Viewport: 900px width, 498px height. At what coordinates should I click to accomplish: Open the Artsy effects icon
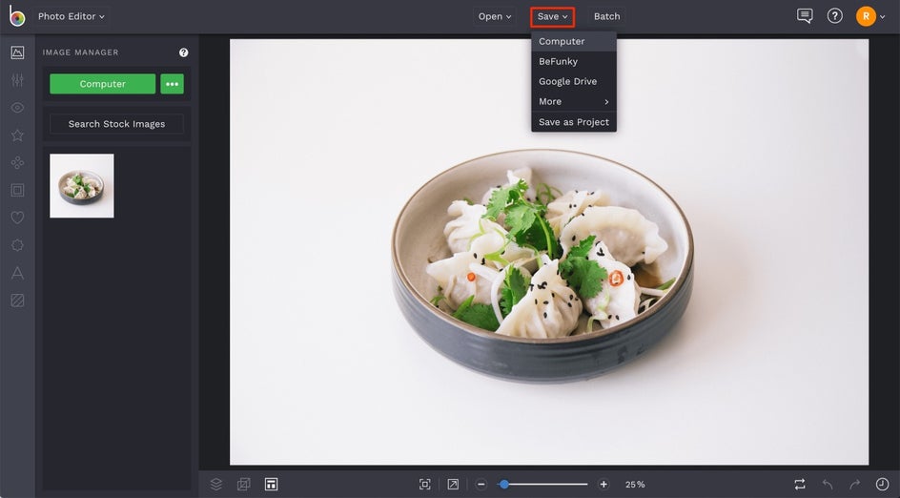point(17,162)
